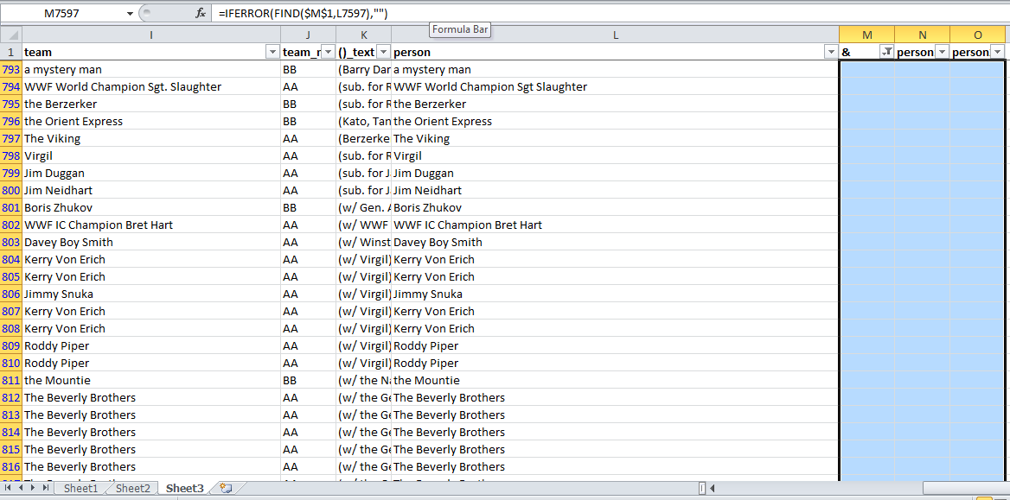Image resolution: width=1010 pixels, height=500 pixels.
Task: Open the ()_text column filter dropdown
Action: [382, 52]
